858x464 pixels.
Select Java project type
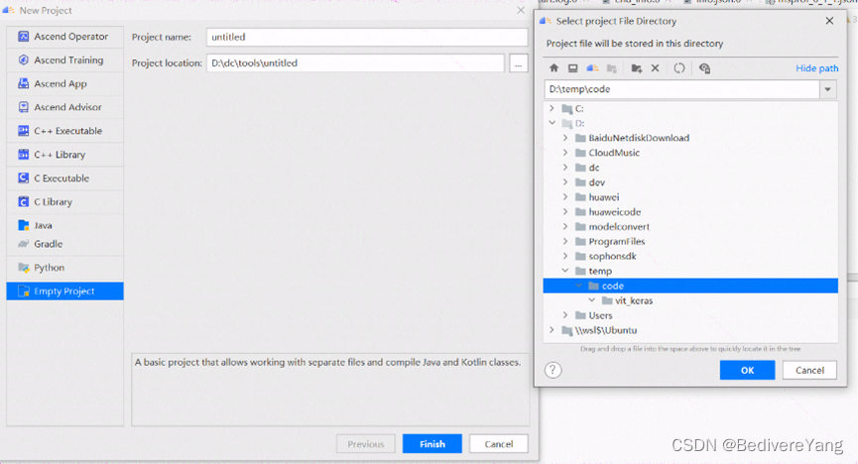(x=65, y=225)
